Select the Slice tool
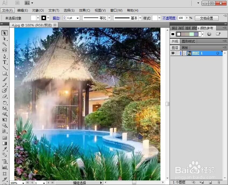The image size is (228, 185). tap(5, 179)
